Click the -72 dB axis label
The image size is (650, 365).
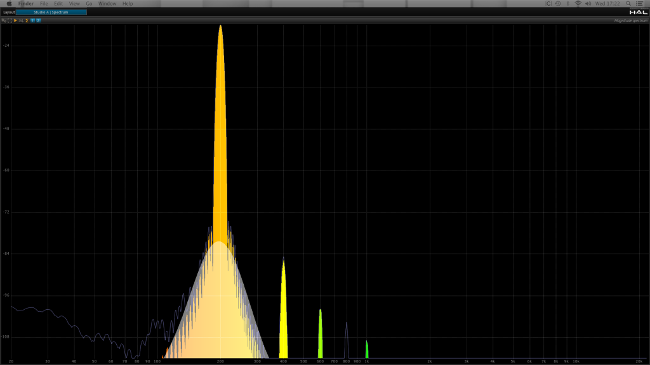[x=6, y=212]
